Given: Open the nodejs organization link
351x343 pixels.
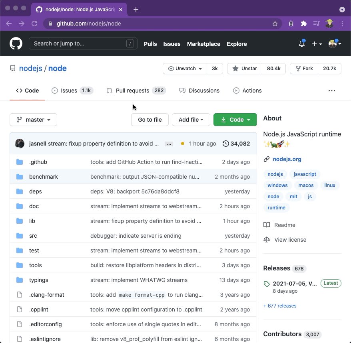Looking at the screenshot, I should coord(31,68).
